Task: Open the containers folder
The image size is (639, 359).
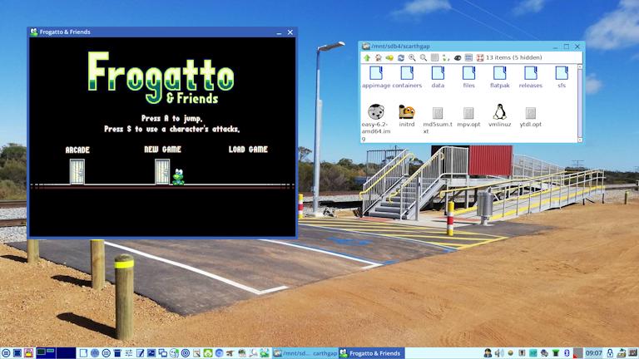Action: coord(407,77)
